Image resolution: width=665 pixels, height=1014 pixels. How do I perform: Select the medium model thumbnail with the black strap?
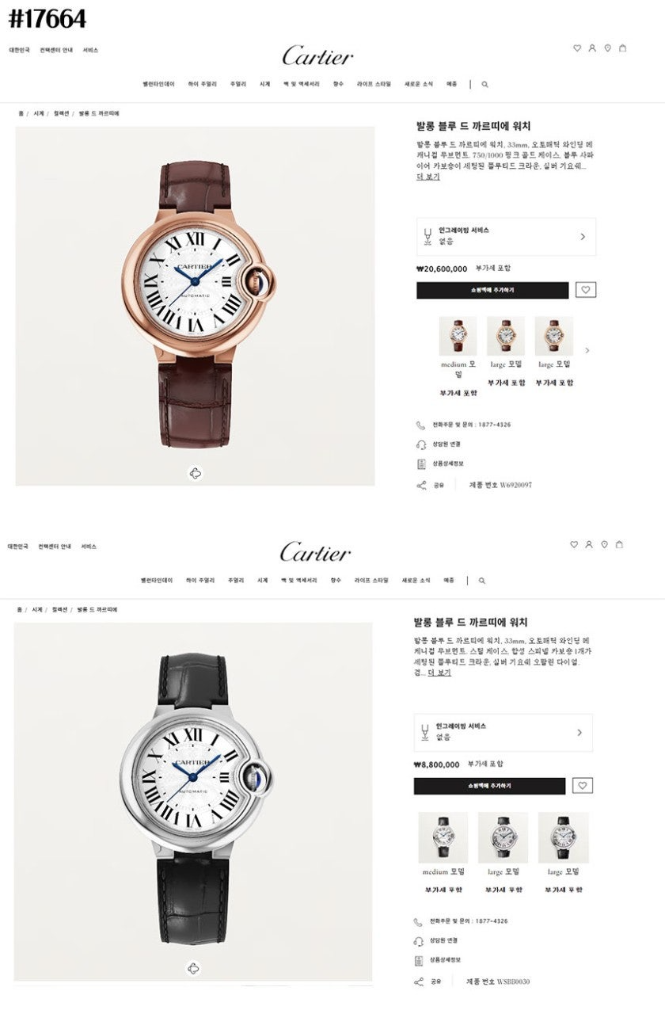point(443,837)
